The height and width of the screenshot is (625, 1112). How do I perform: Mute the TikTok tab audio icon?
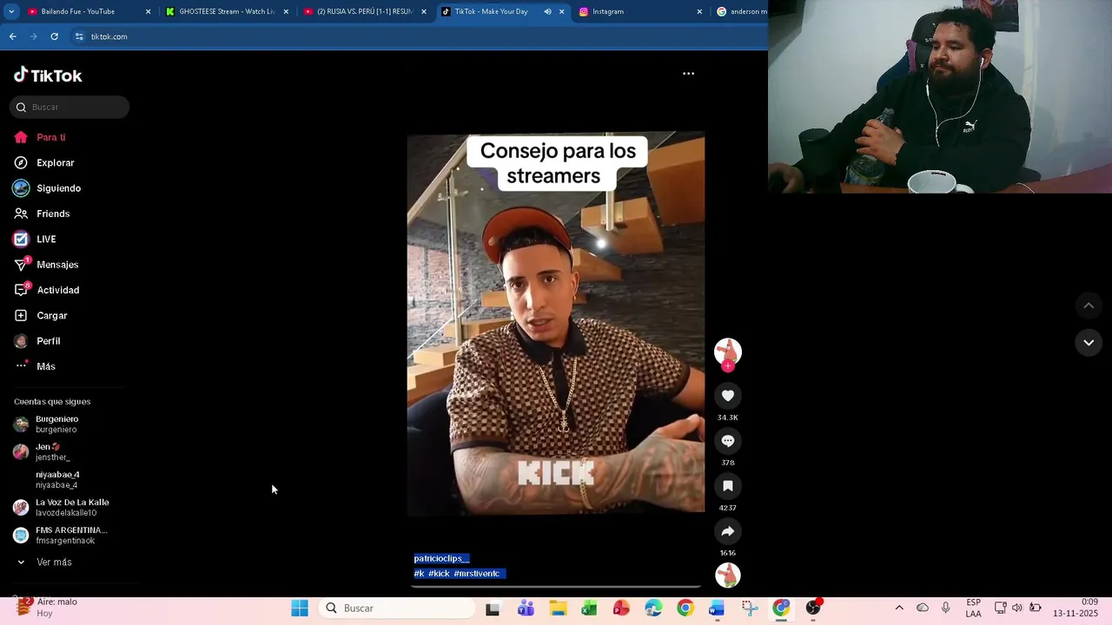pyautogui.click(x=547, y=11)
